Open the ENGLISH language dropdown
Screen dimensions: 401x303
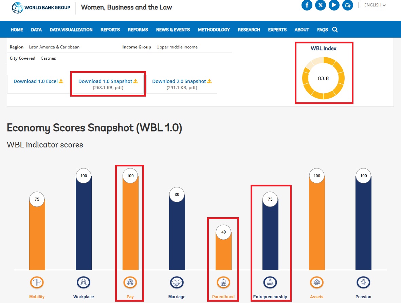tap(375, 5)
